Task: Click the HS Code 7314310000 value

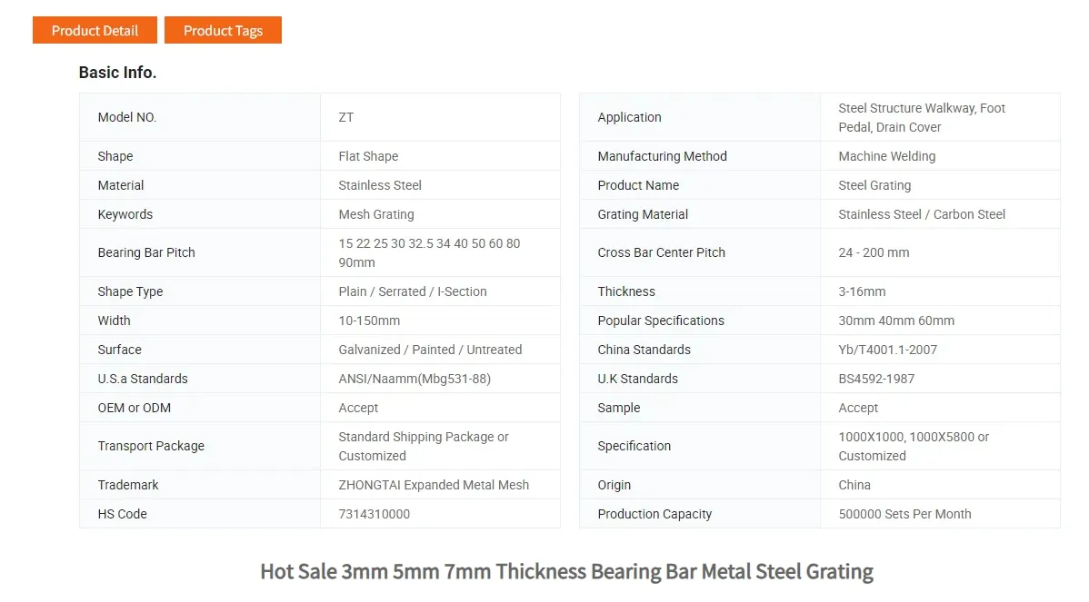Action: click(375, 514)
